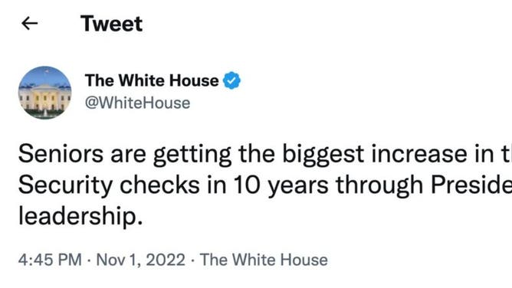Click the word "getting" in first line
Screen dimensions: 512x288
click(x=192, y=155)
